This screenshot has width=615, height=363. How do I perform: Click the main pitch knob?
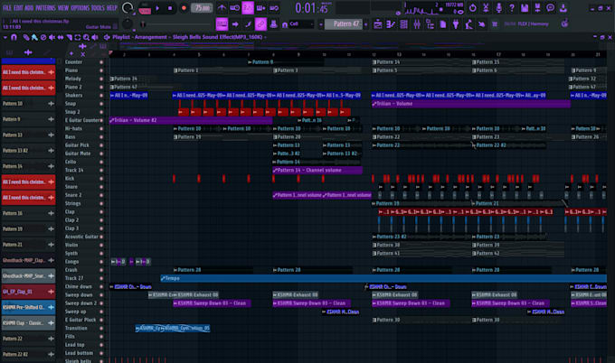pyautogui.click(x=128, y=24)
